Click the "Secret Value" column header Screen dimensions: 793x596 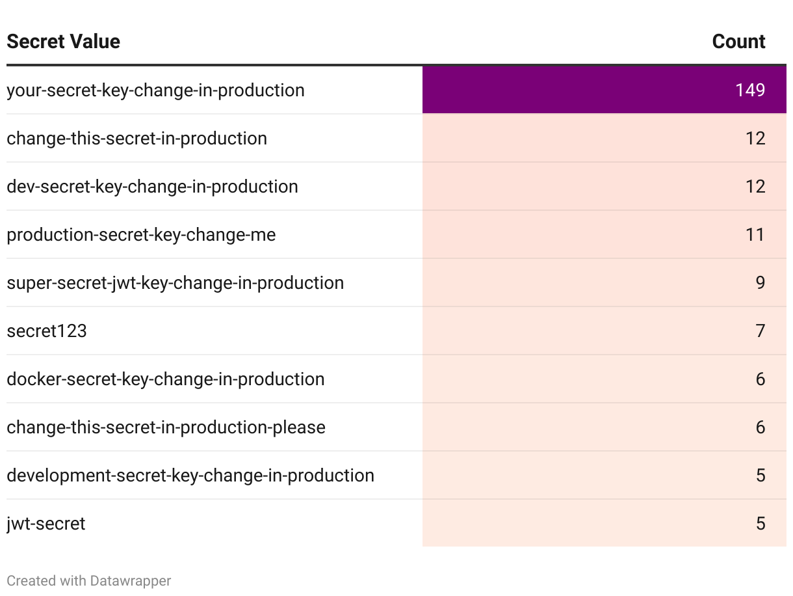[63, 42]
